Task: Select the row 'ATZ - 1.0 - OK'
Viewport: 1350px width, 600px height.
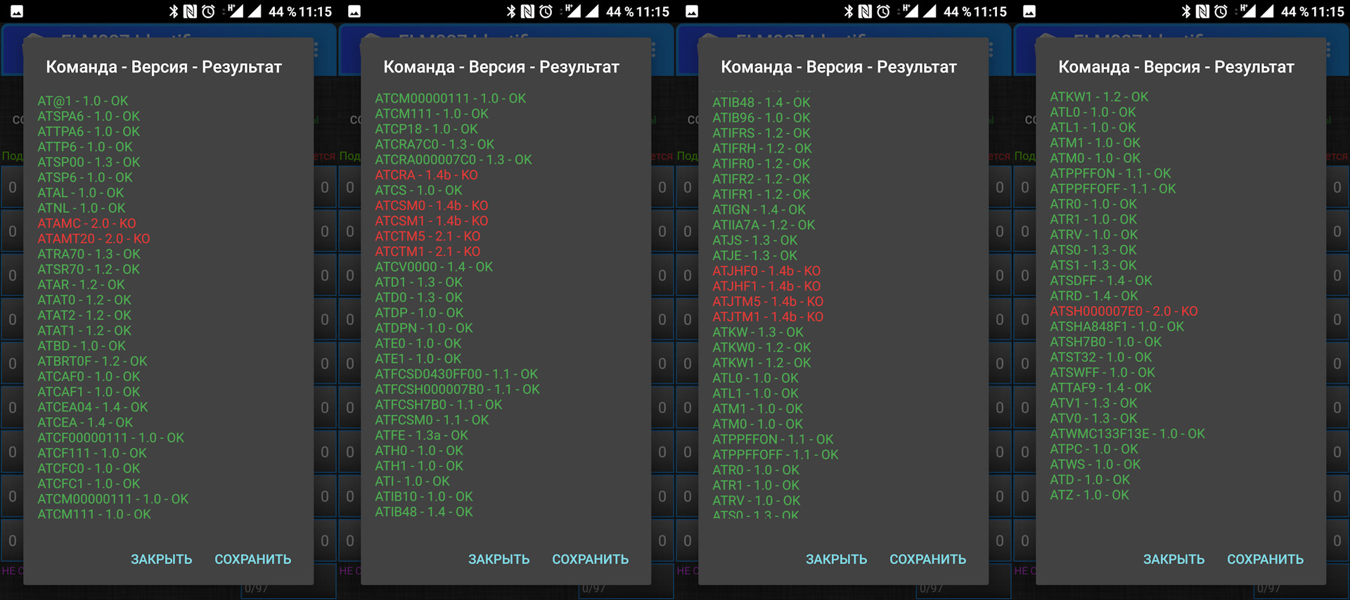Action: point(1090,495)
